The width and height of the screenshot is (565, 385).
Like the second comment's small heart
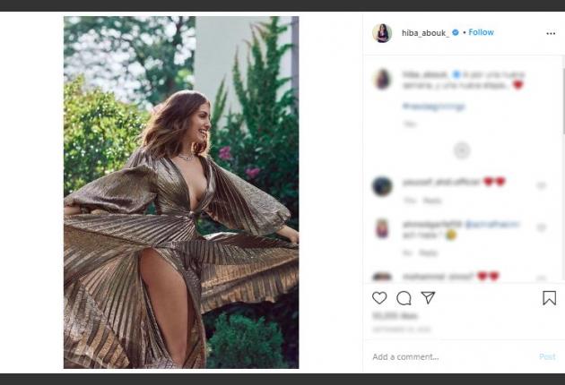[x=541, y=227]
